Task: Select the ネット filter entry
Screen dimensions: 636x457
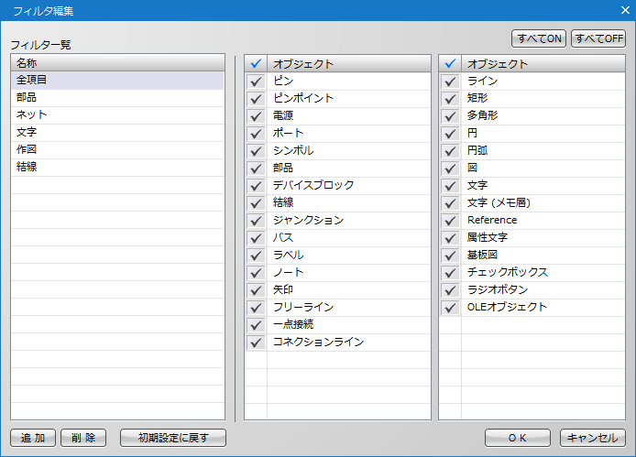Action: click(117, 115)
